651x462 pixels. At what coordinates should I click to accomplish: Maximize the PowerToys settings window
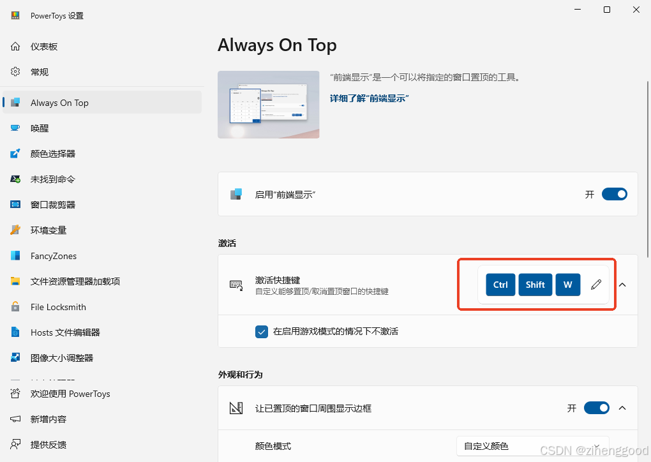tap(606, 10)
